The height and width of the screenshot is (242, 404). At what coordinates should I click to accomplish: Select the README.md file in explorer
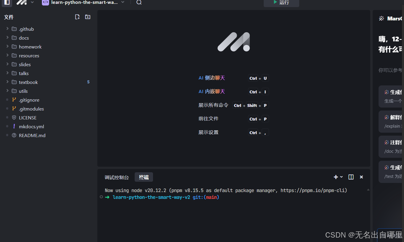(32, 135)
